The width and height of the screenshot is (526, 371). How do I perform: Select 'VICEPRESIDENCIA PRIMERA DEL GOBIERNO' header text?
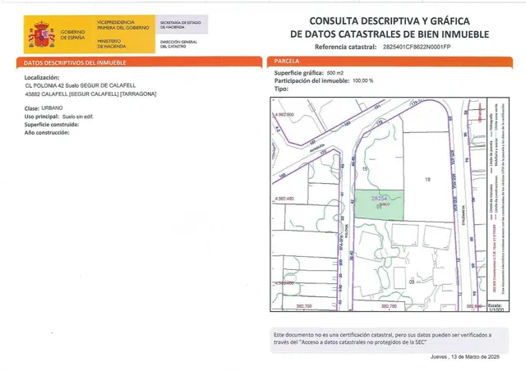point(123,25)
